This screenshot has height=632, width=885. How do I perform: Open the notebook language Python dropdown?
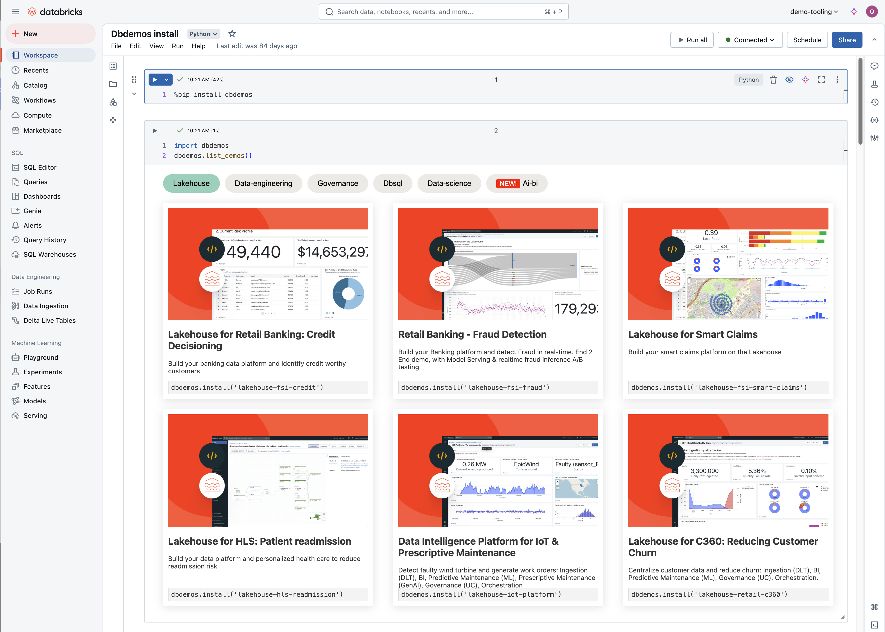coord(203,34)
